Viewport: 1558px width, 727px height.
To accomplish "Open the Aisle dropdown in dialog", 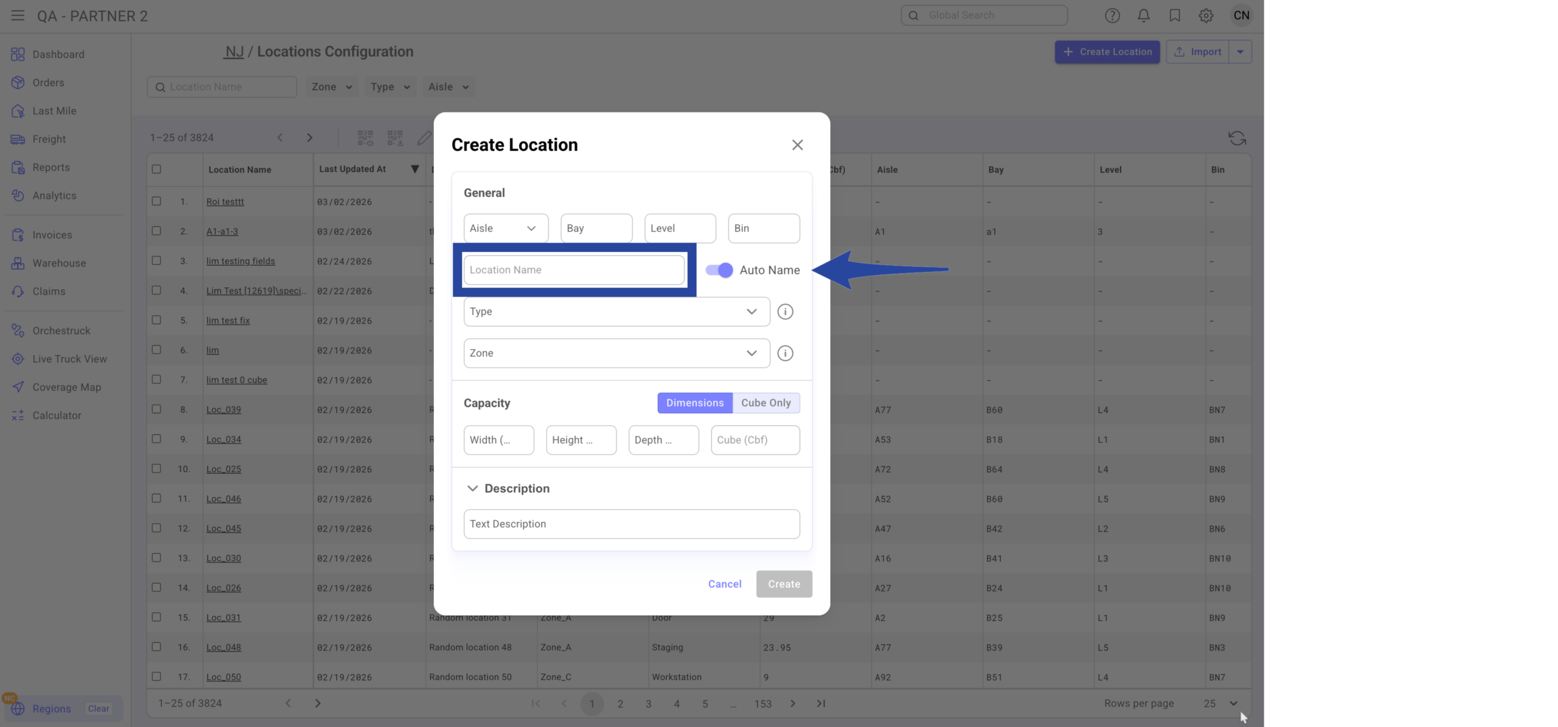I will click(505, 228).
